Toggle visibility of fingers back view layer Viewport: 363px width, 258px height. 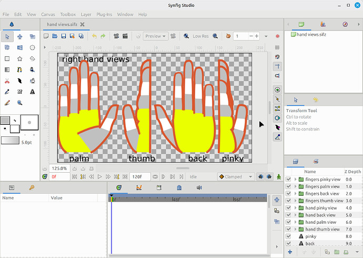click(288, 194)
